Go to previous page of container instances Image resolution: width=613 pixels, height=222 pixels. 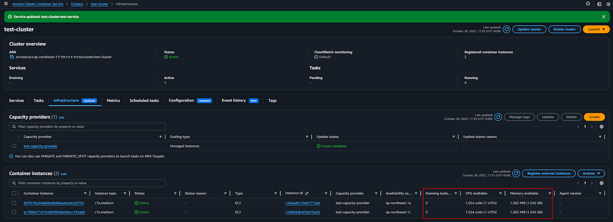click(x=578, y=183)
